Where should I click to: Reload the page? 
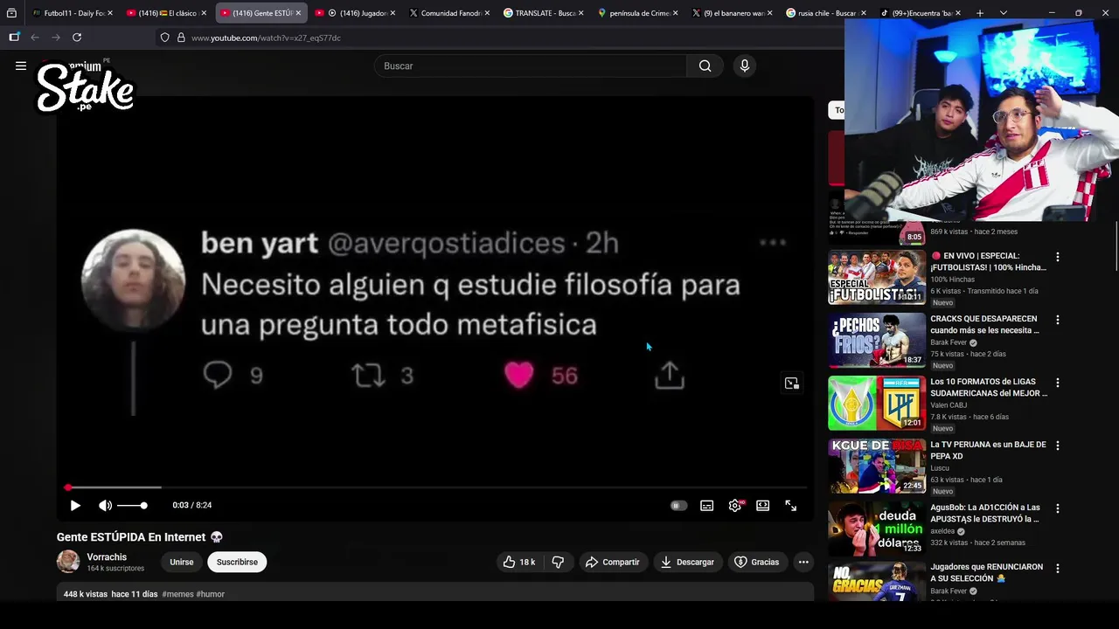point(77,38)
